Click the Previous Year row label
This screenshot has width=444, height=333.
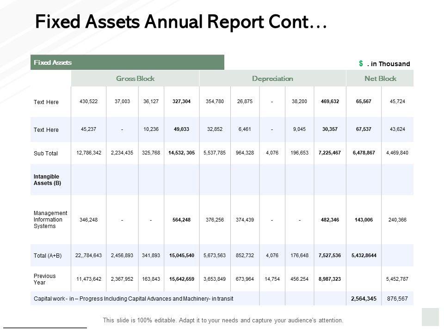45,279
